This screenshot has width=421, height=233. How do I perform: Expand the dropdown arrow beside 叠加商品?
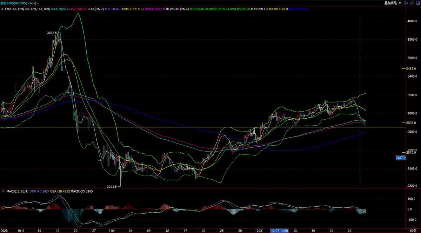(x=400, y=3)
